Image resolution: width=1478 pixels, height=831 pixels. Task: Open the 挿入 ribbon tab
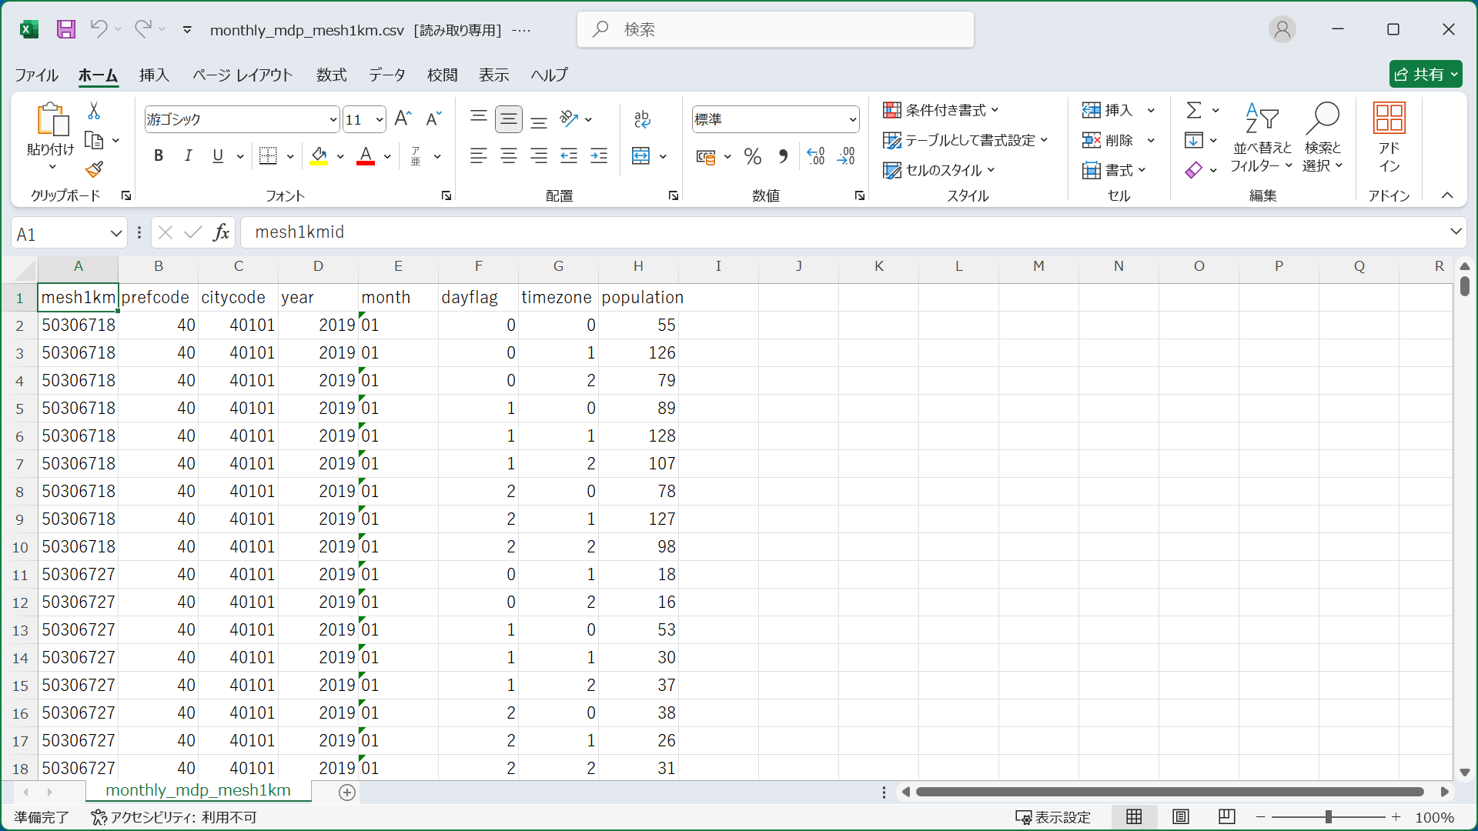pyautogui.click(x=154, y=75)
